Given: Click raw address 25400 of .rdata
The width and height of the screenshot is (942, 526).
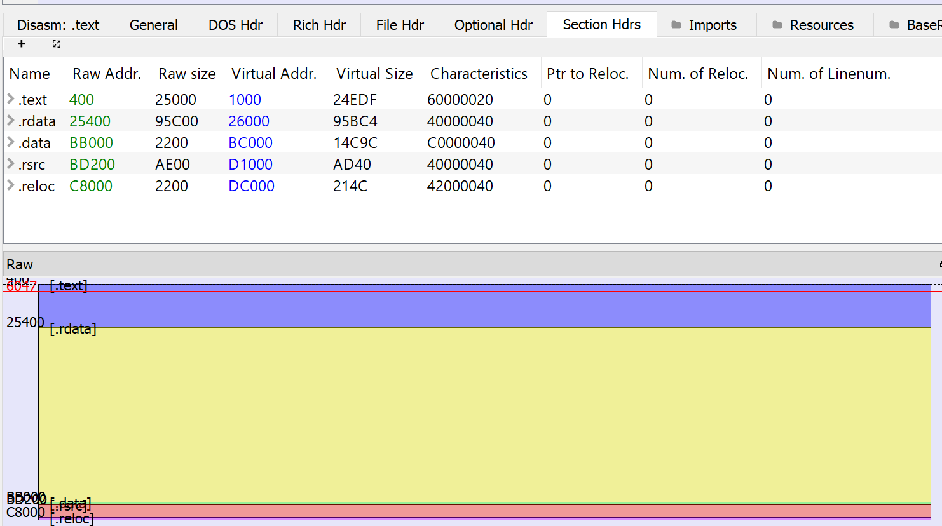Looking at the screenshot, I should [90, 121].
